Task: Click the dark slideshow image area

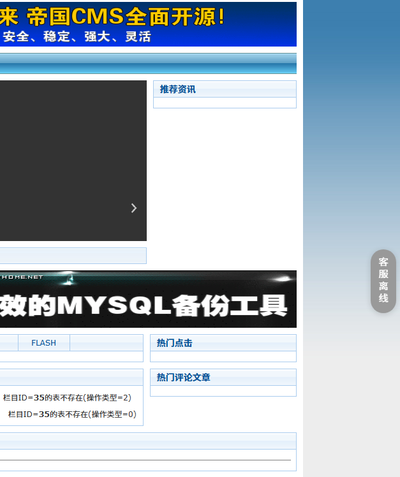Action: point(73,161)
